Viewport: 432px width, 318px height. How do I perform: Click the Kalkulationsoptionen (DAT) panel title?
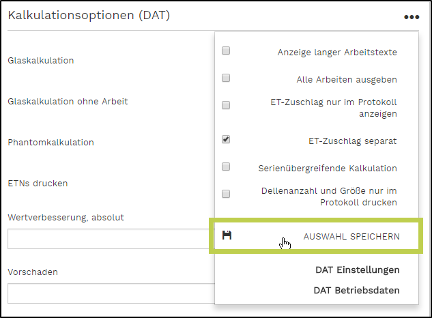(89, 16)
